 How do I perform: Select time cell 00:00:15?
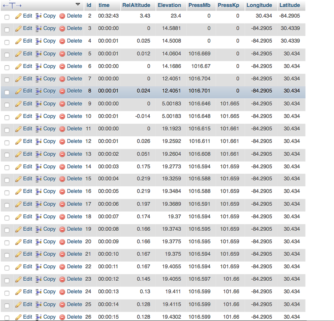tap(109, 317)
